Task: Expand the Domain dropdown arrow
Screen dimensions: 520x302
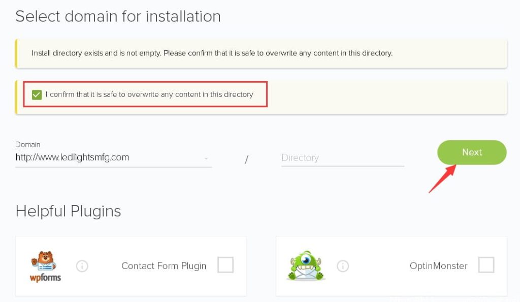Action: 206,158
